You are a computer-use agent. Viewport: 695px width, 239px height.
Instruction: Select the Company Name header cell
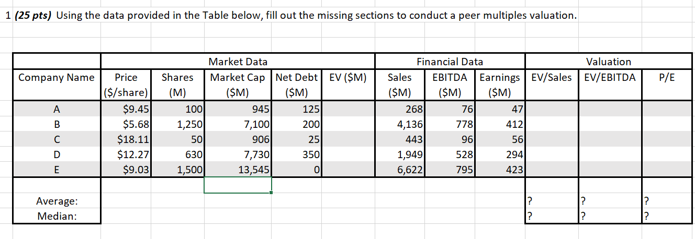pos(57,78)
